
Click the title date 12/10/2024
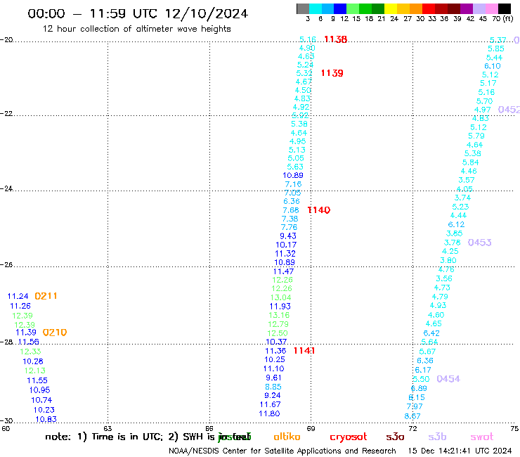(x=207, y=13)
